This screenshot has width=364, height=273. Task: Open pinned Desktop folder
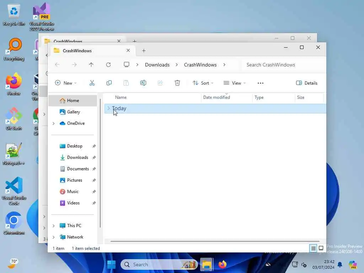tap(73, 146)
